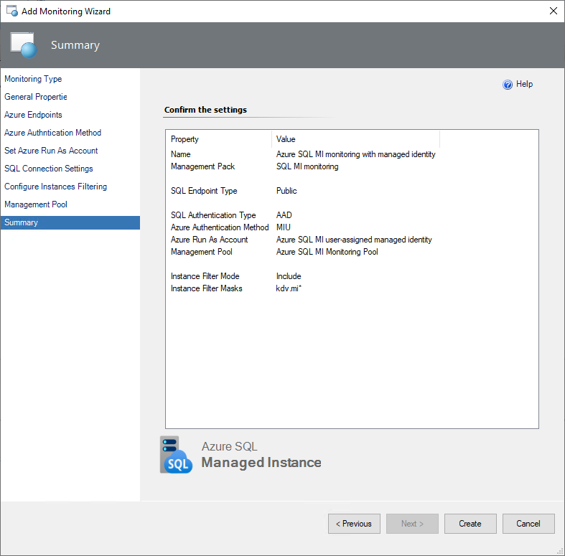565x556 pixels.
Task: Click the Cancel button
Action: (528, 524)
